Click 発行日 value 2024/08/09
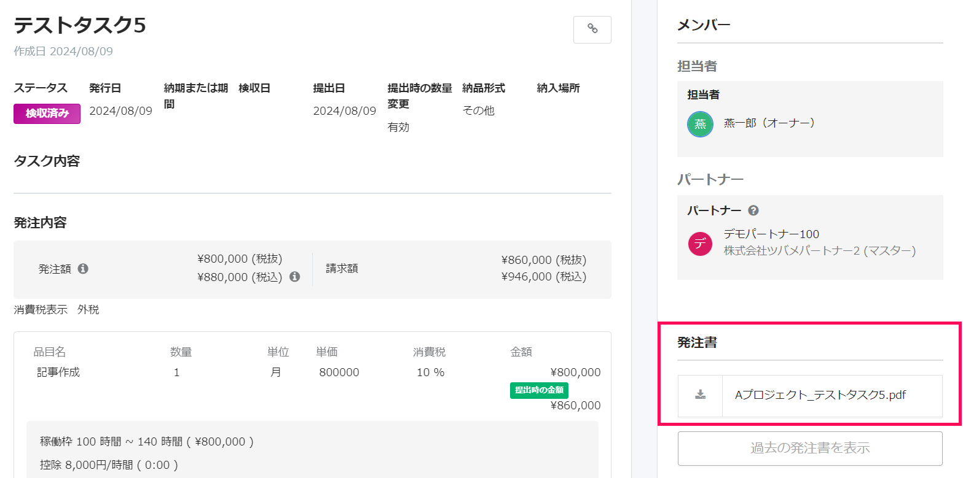963x478 pixels. [120, 111]
